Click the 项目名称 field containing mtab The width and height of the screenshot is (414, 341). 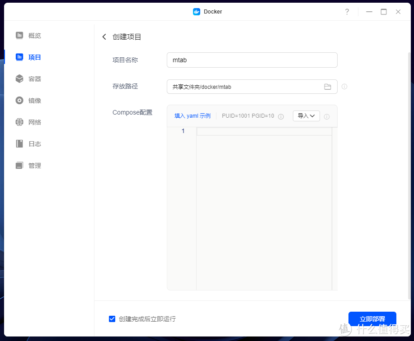pyautogui.click(x=252, y=60)
